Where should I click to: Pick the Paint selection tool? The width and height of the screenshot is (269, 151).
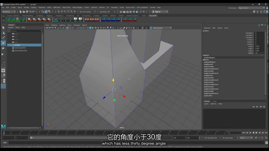[3, 38]
